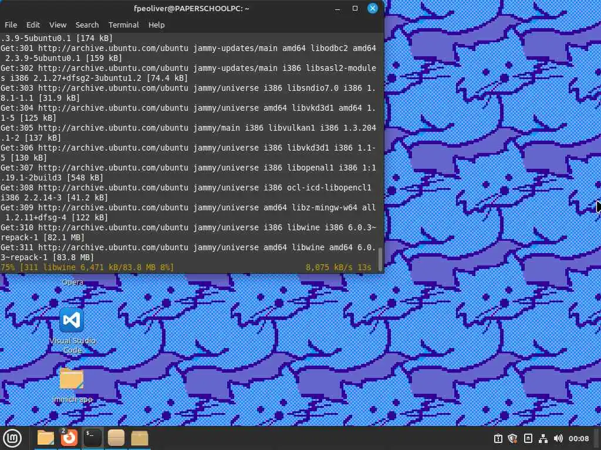
Task: Show the calendar from the 00:08 clock
Action: point(578,438)
